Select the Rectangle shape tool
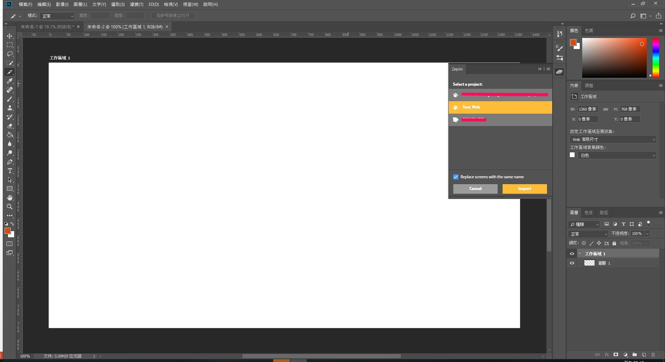The image size is (665, 362). click(10, 189)
